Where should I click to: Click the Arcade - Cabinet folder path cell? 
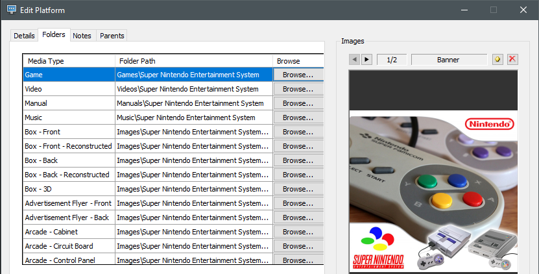tap(194, 232)
